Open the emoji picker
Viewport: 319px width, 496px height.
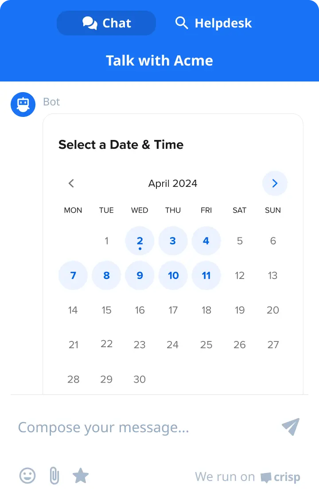tap(27, 476)
